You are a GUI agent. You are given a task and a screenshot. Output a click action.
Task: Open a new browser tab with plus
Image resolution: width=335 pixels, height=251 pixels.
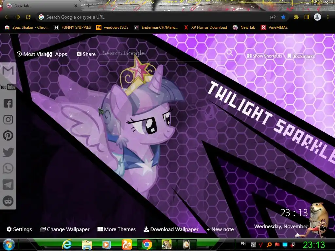pyautogui.click(x=88, y=6)
